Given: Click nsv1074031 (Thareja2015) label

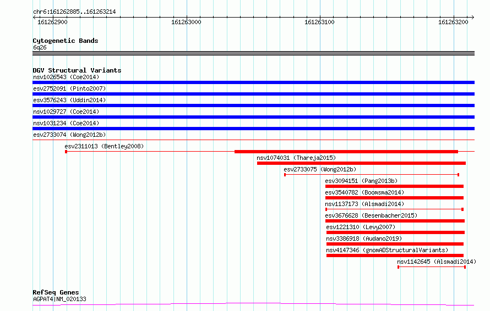Looking at the screenshot, I should coord(296,158).
